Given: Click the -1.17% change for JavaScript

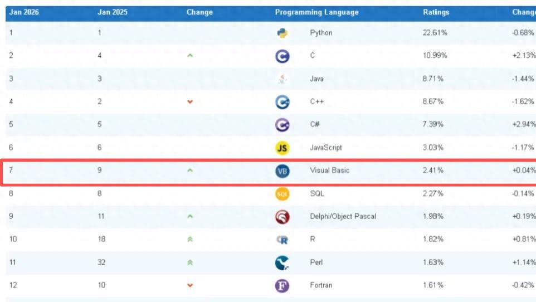Looking at the screenshot, I should click(x=523, y=148).
